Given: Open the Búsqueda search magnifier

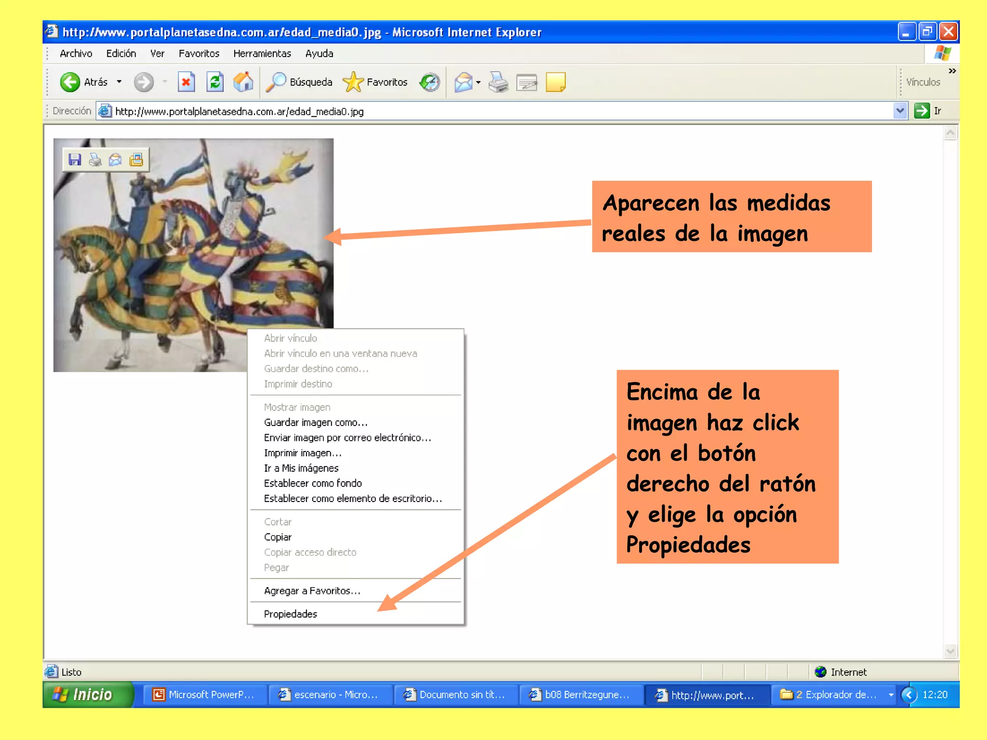Looking at the screenshot, I should click(276, 82).
